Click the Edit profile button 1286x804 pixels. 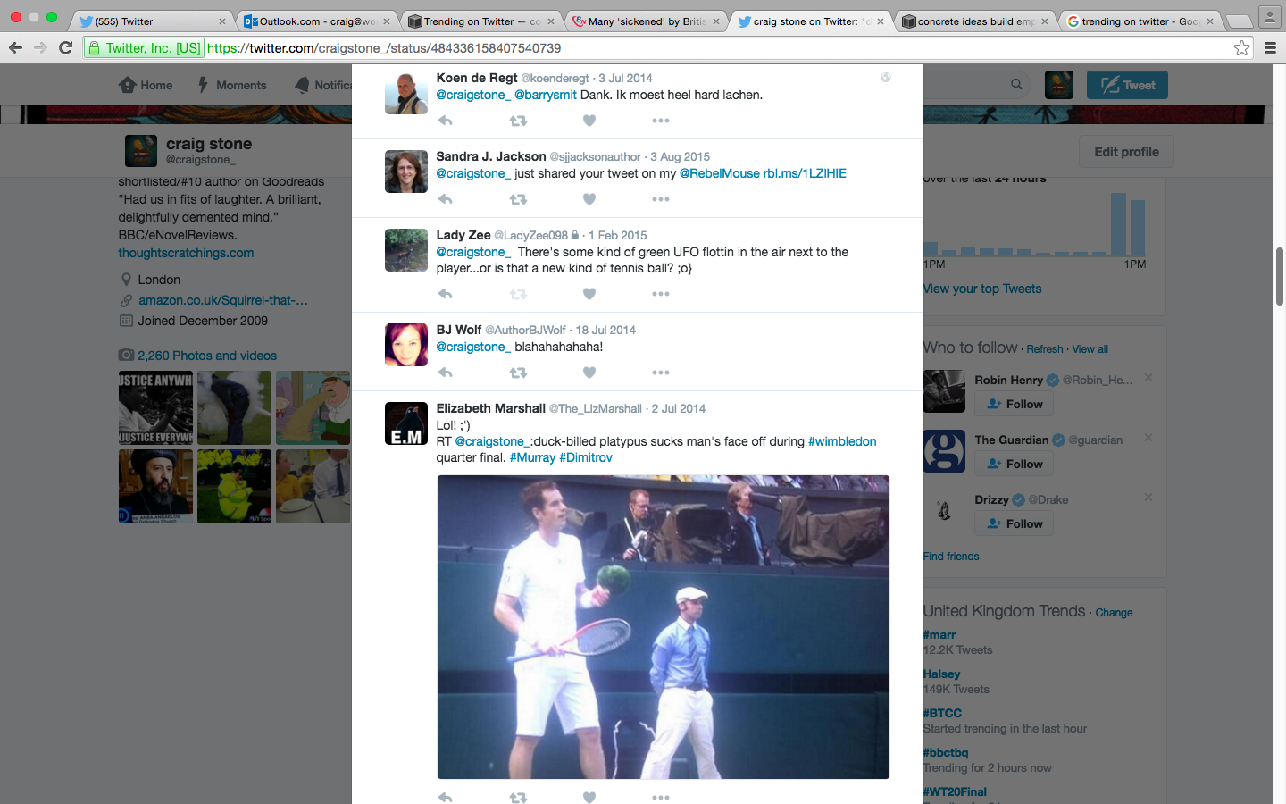1127,152
